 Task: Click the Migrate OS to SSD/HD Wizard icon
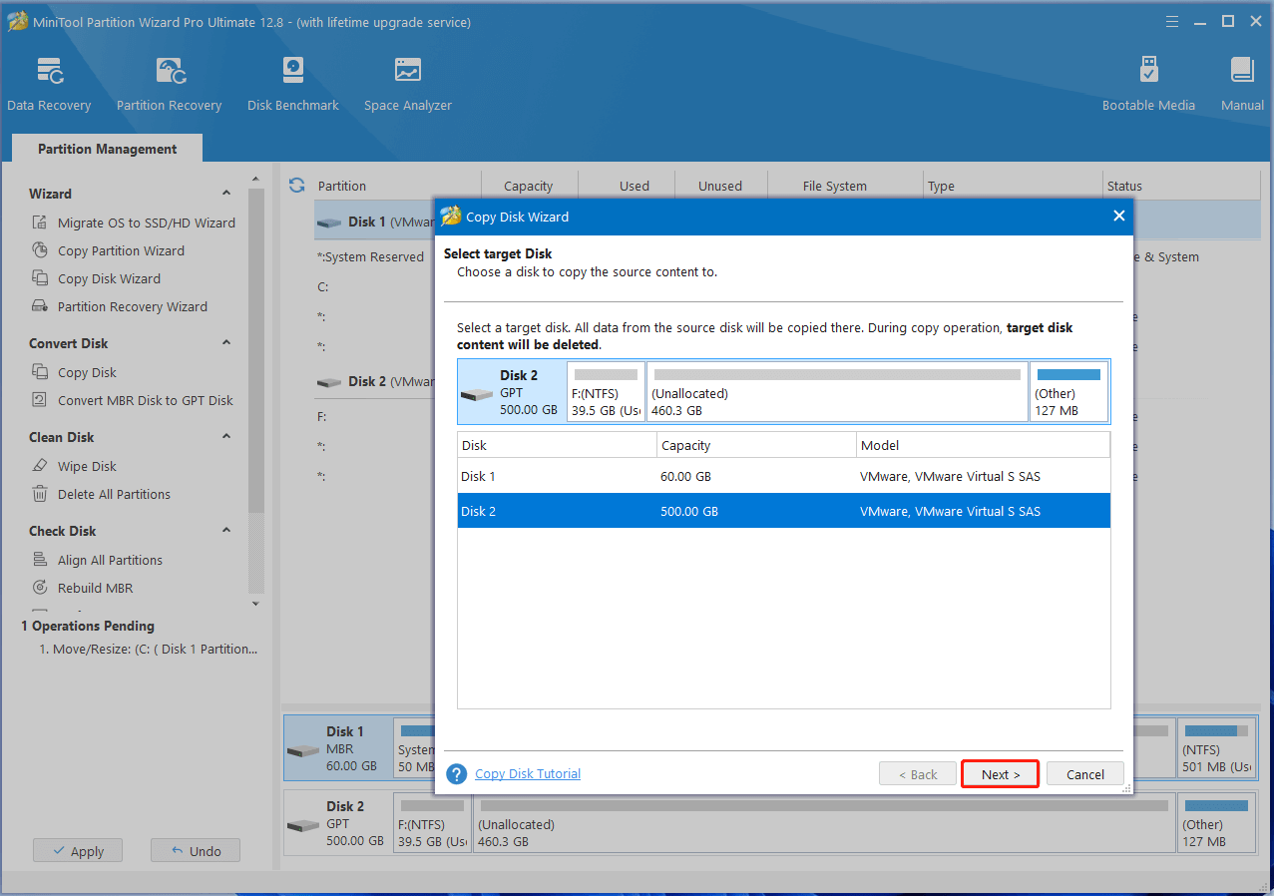click(x=40, y=223)
